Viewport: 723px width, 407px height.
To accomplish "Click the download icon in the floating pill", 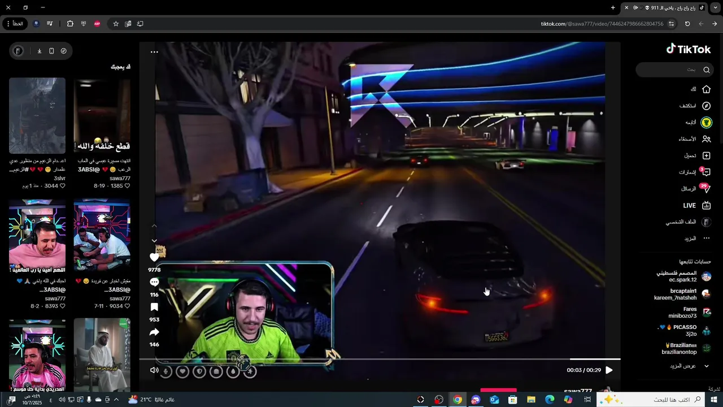I will tap(40, 51).
